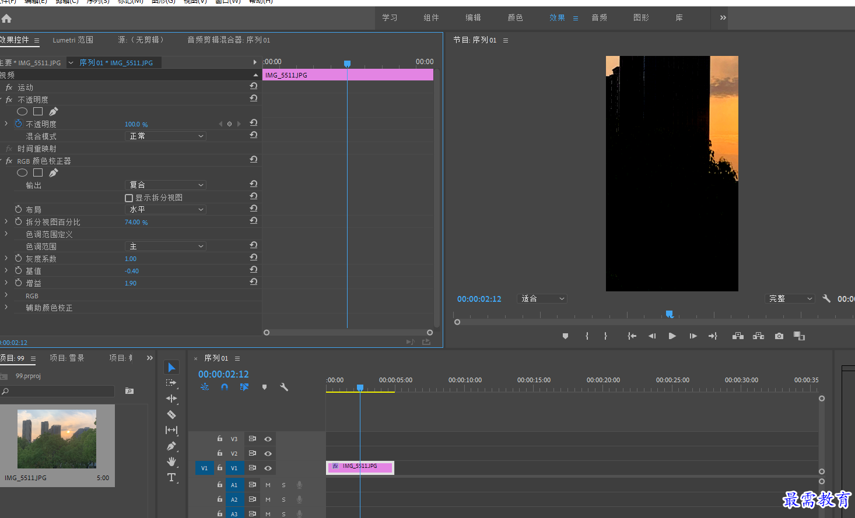Toggle stopwatch for Gain (增益)
The image size is (855, 518).
pos(19,283)
